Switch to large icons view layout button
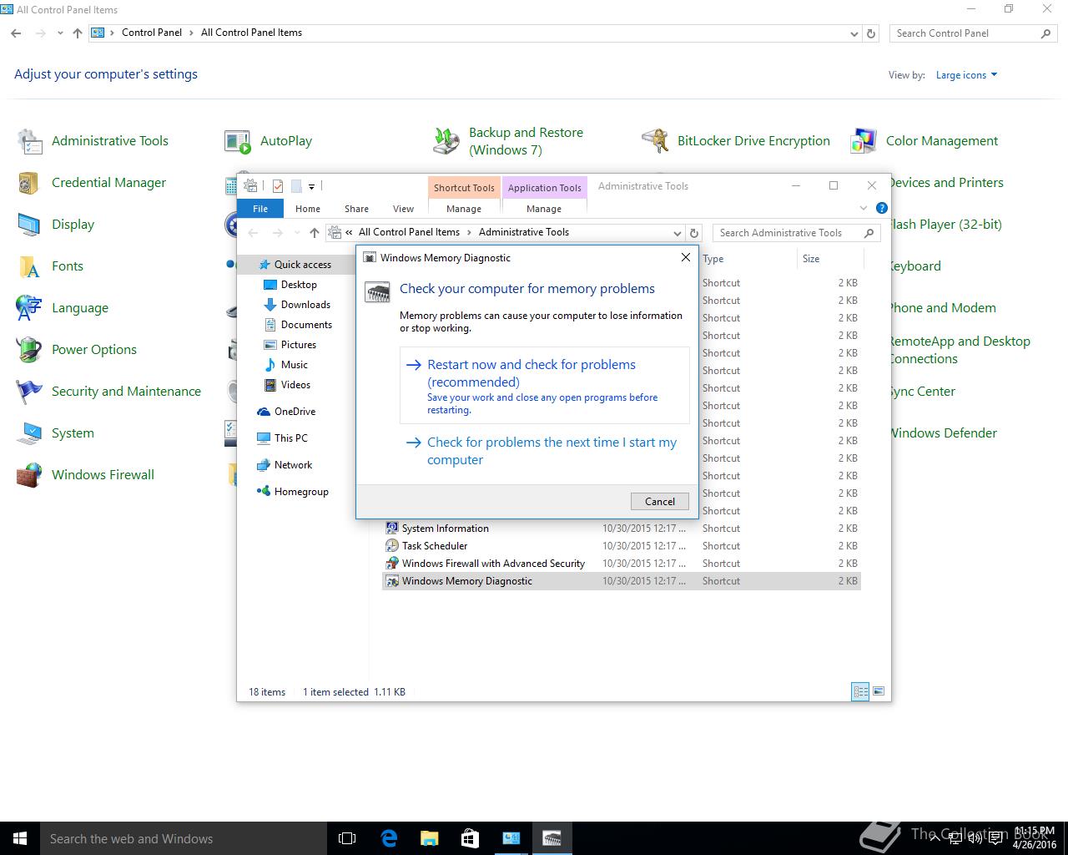The image size is (1068, 855). point(878,691)
